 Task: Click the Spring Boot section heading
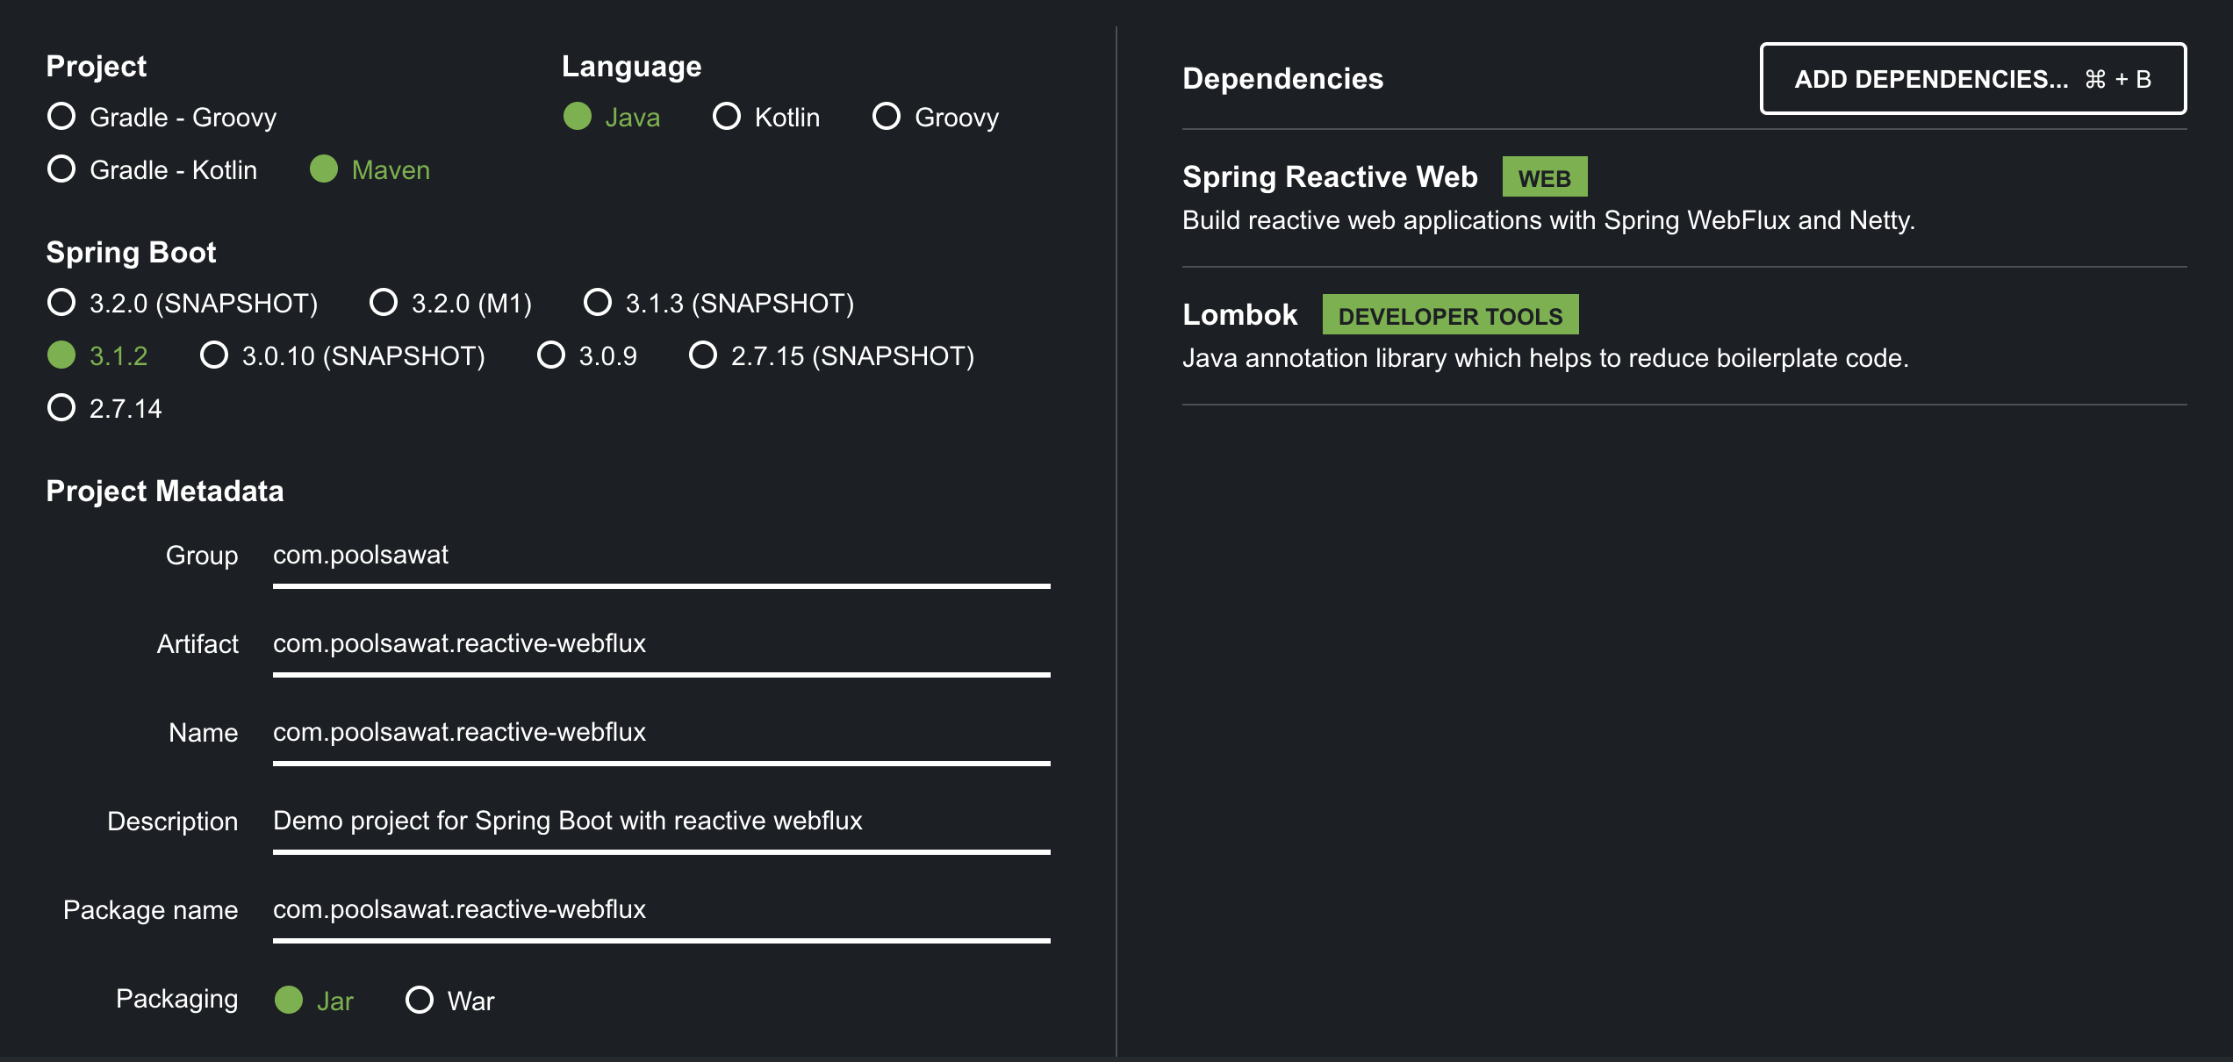pyautogui.click(x=131, y=253)
